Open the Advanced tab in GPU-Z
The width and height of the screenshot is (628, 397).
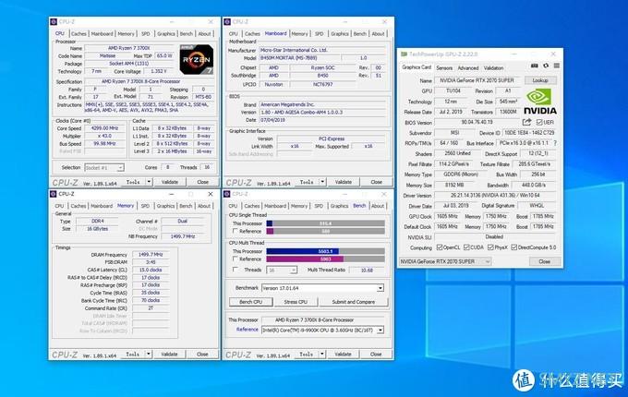468,68
